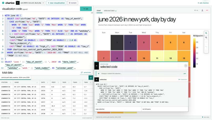The height and width of the screenshot is (120, 212).
Task: Select the day 5 calendar tile
Action: [x=170, y=43]
